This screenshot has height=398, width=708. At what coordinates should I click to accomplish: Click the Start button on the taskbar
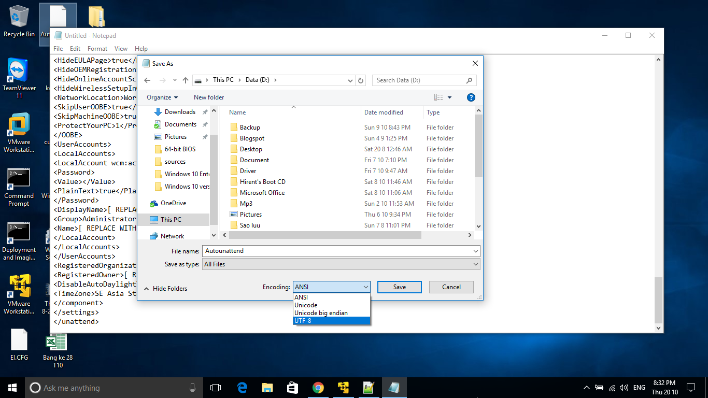pos(12,388)
